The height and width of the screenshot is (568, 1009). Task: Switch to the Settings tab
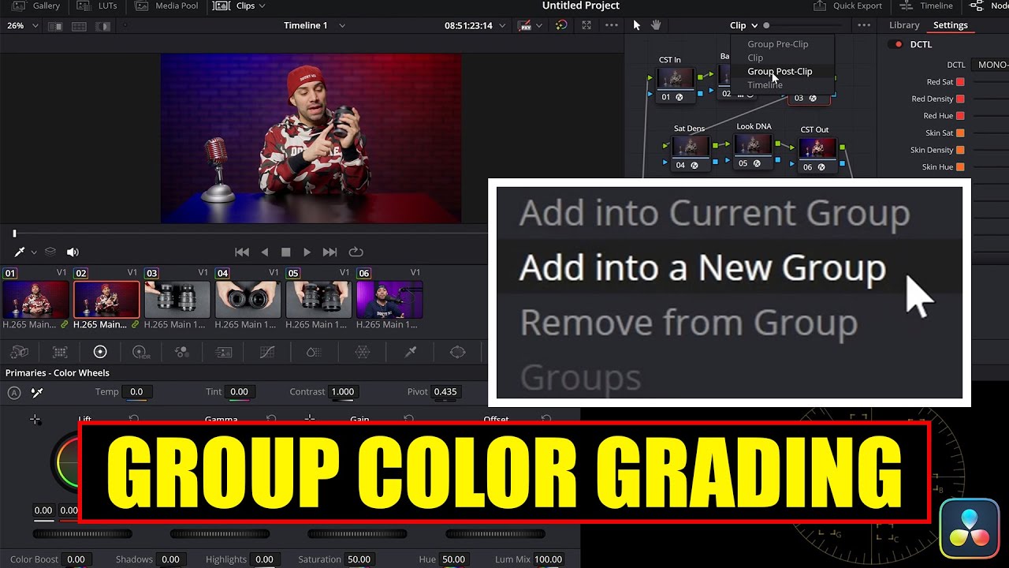[950, 25]
